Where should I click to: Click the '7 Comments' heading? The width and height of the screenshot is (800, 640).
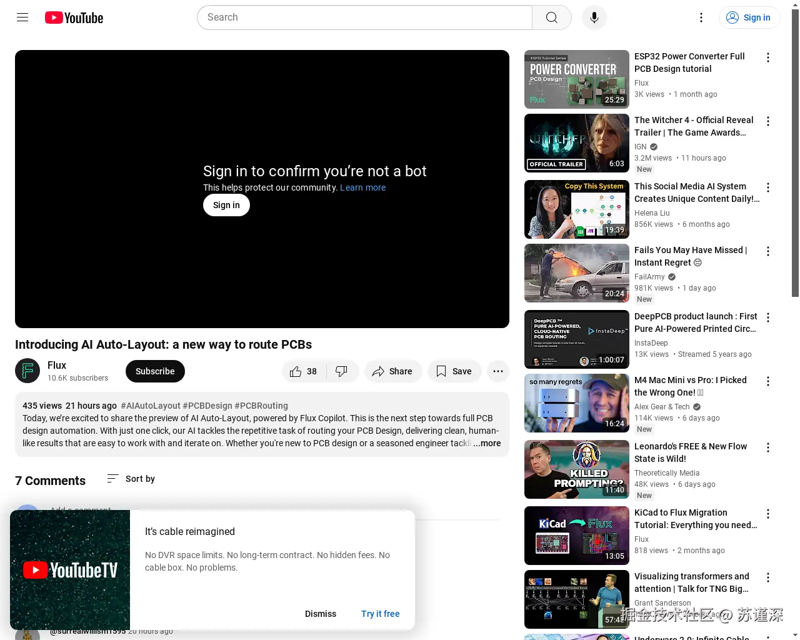50,481
